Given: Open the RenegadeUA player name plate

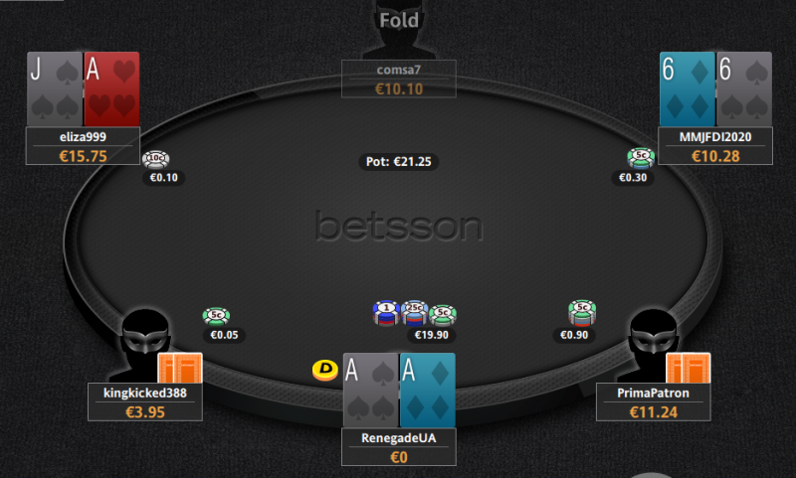Looking at the screenshot, I should click(x=399, y=446).
